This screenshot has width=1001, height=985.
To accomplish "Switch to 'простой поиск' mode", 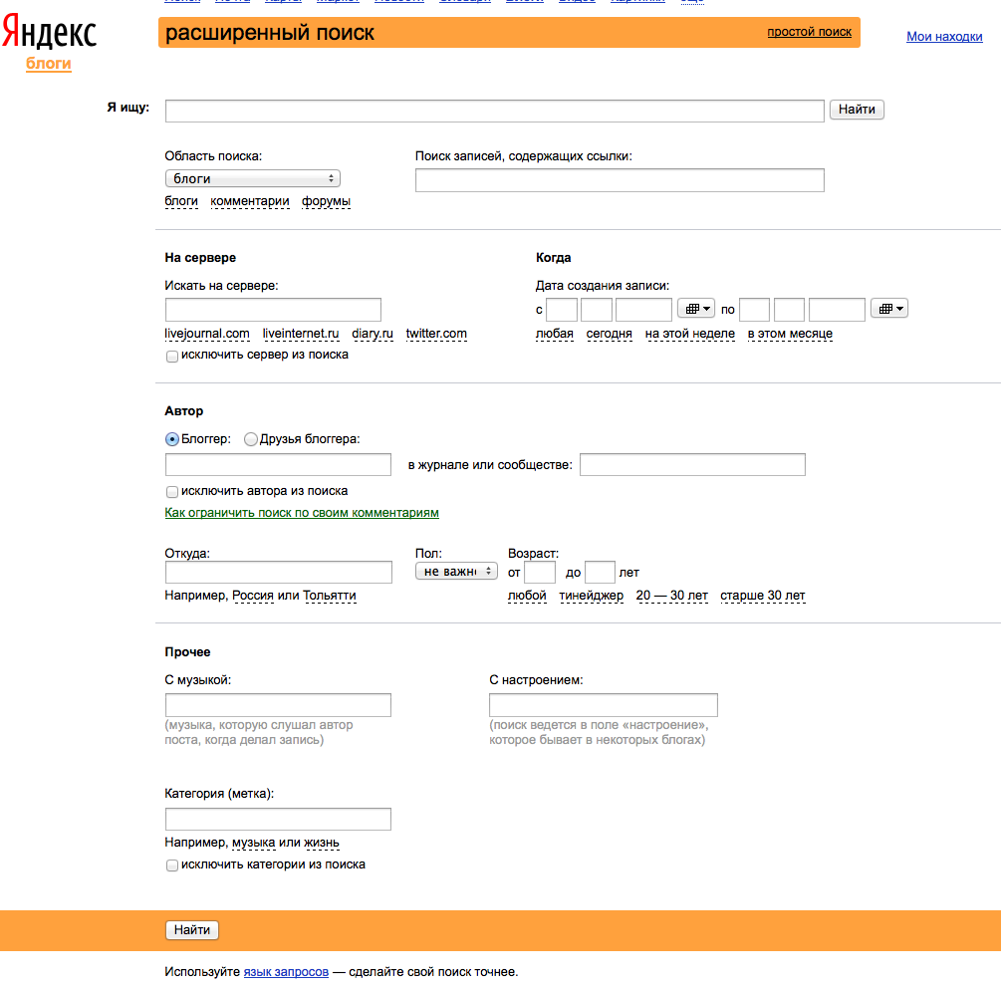I will [809, 32].
